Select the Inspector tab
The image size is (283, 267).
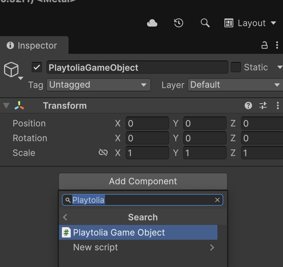pos(34,45)
